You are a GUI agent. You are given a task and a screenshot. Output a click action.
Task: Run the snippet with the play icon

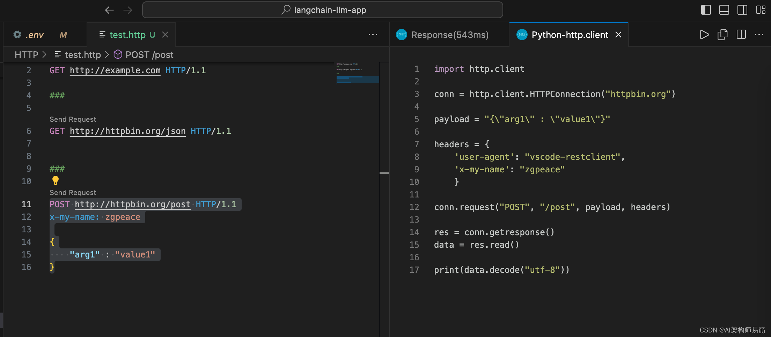704,35
